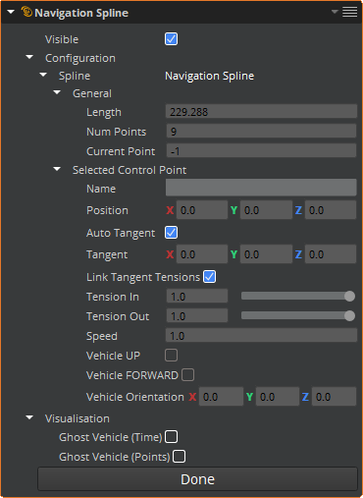Click the Current Point field
This screenshot has width=363, height=498.
click(x=261, y=151)
